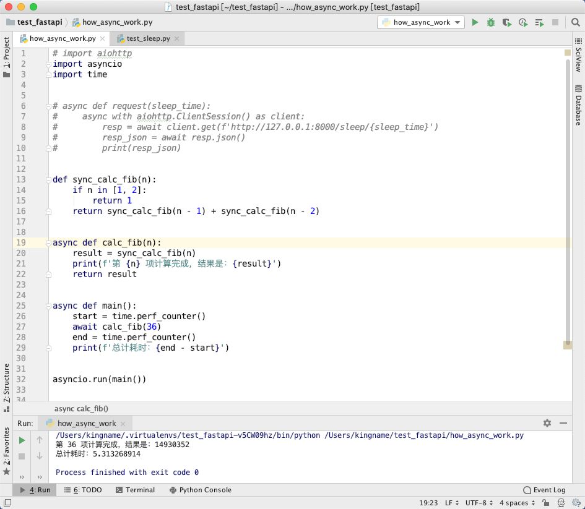Toggle the Structure tool window
The image size is (585, 509).
6,387
